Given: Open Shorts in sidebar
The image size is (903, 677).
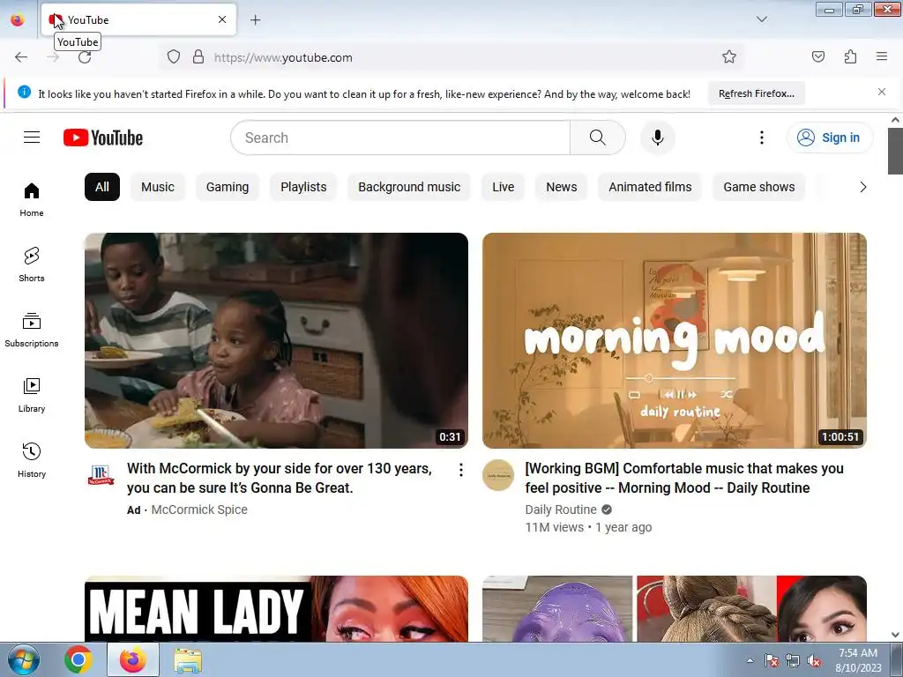Looking at the screenshot, I should (x=32, y=264).
